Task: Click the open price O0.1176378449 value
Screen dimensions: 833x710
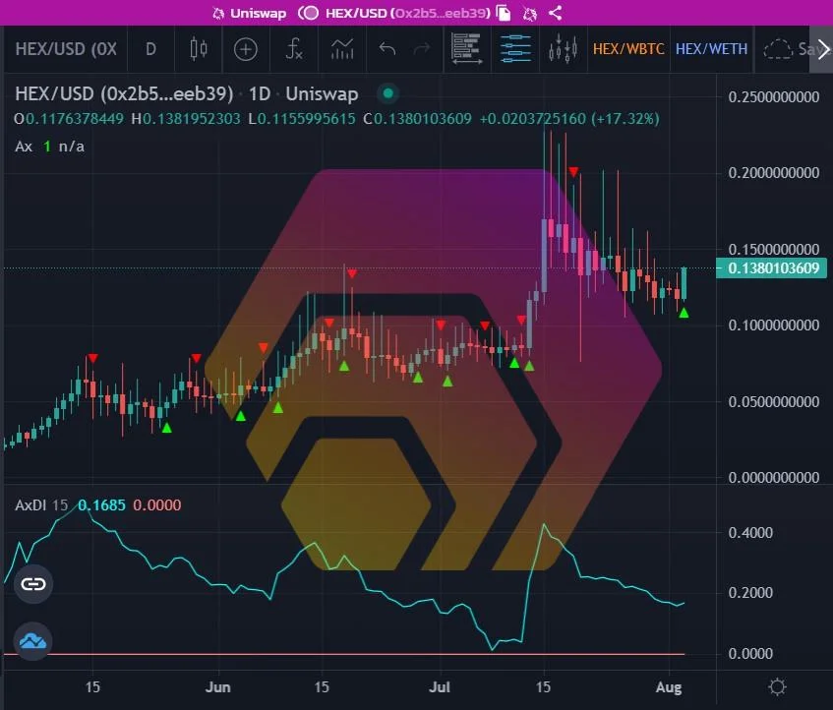Action: point(69,118)
